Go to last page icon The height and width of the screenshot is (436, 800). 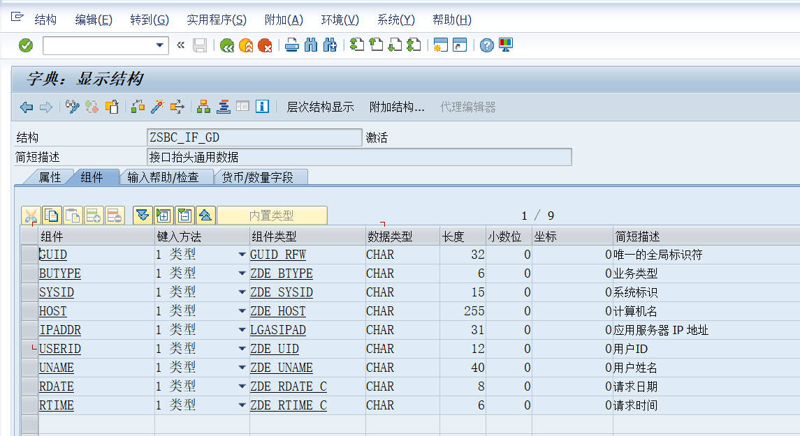click(x=414, y=45)
